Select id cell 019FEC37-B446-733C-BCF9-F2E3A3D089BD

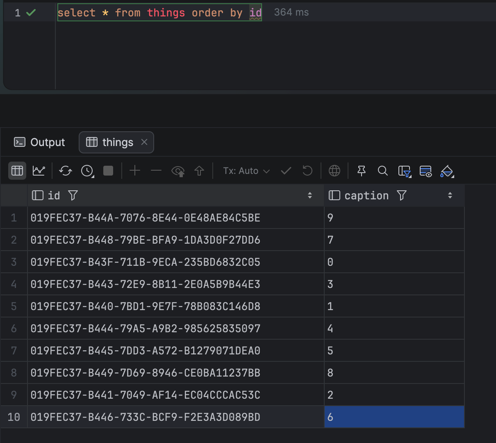(175, 417)
